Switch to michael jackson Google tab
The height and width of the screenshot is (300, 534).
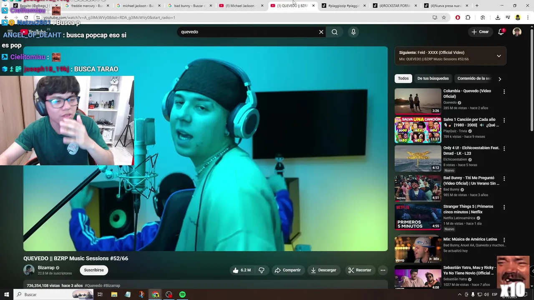pos(138,6)
